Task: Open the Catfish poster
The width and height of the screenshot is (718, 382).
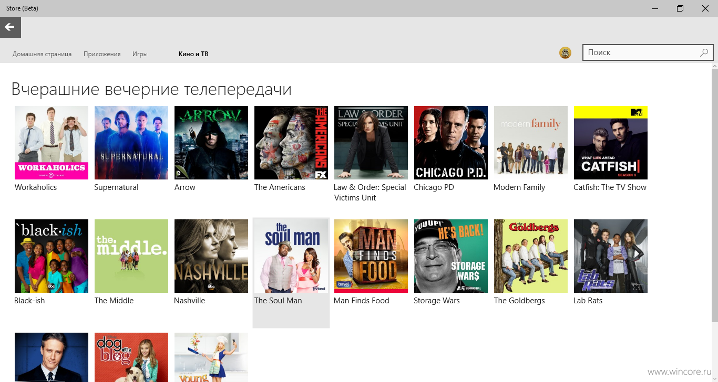Action: tap(611, 143)
